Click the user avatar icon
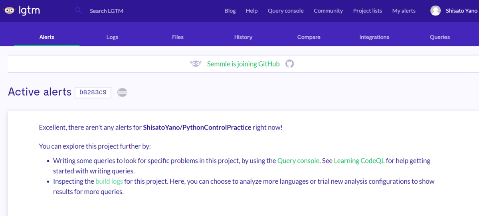The height and width of the screenshot is (216, 479). pyautogui.click(x=435, y=11)
